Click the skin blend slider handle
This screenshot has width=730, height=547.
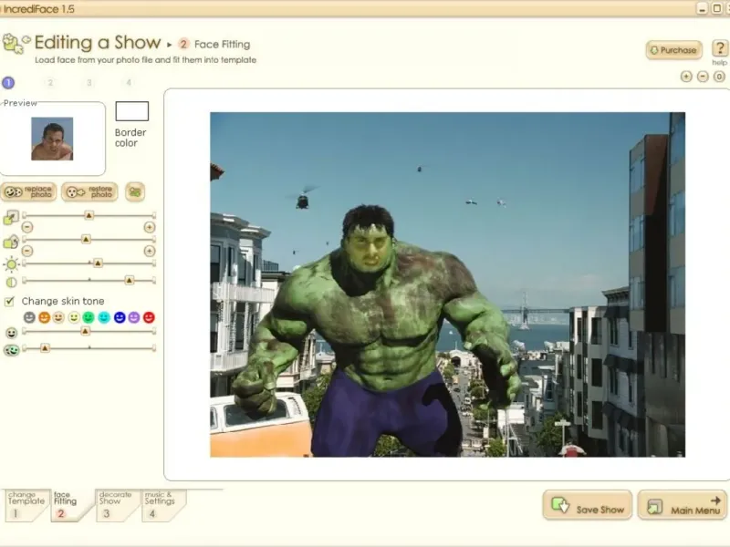45,348
